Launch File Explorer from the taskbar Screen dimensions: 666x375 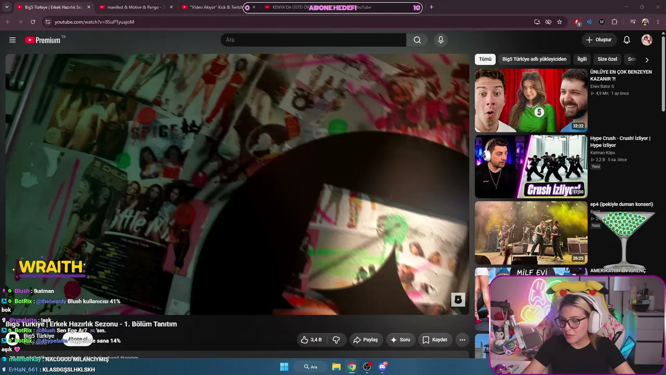tap(336, 367)
